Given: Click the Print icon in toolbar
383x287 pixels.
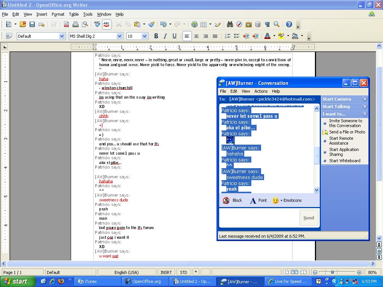Looking at the screenshot, I should [x=75, y=24].
